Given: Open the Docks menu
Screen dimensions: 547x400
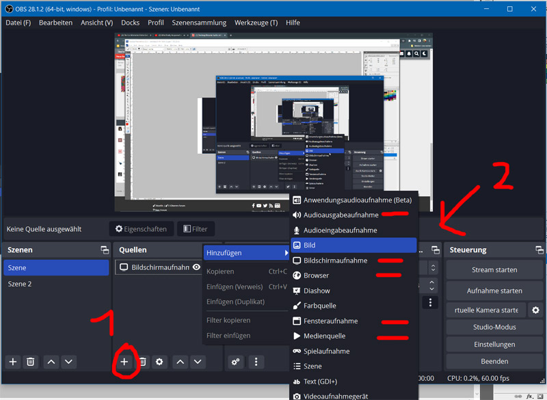Looking at the screenshot, I should click(x=131, y=23).
